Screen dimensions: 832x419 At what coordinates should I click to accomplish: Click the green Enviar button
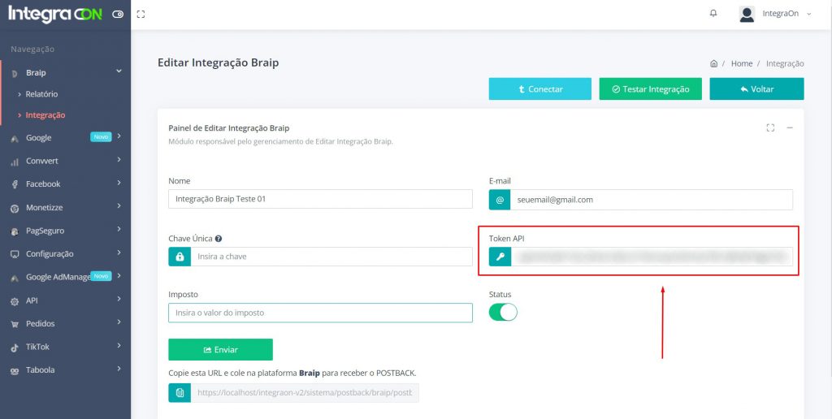(220, 349)
